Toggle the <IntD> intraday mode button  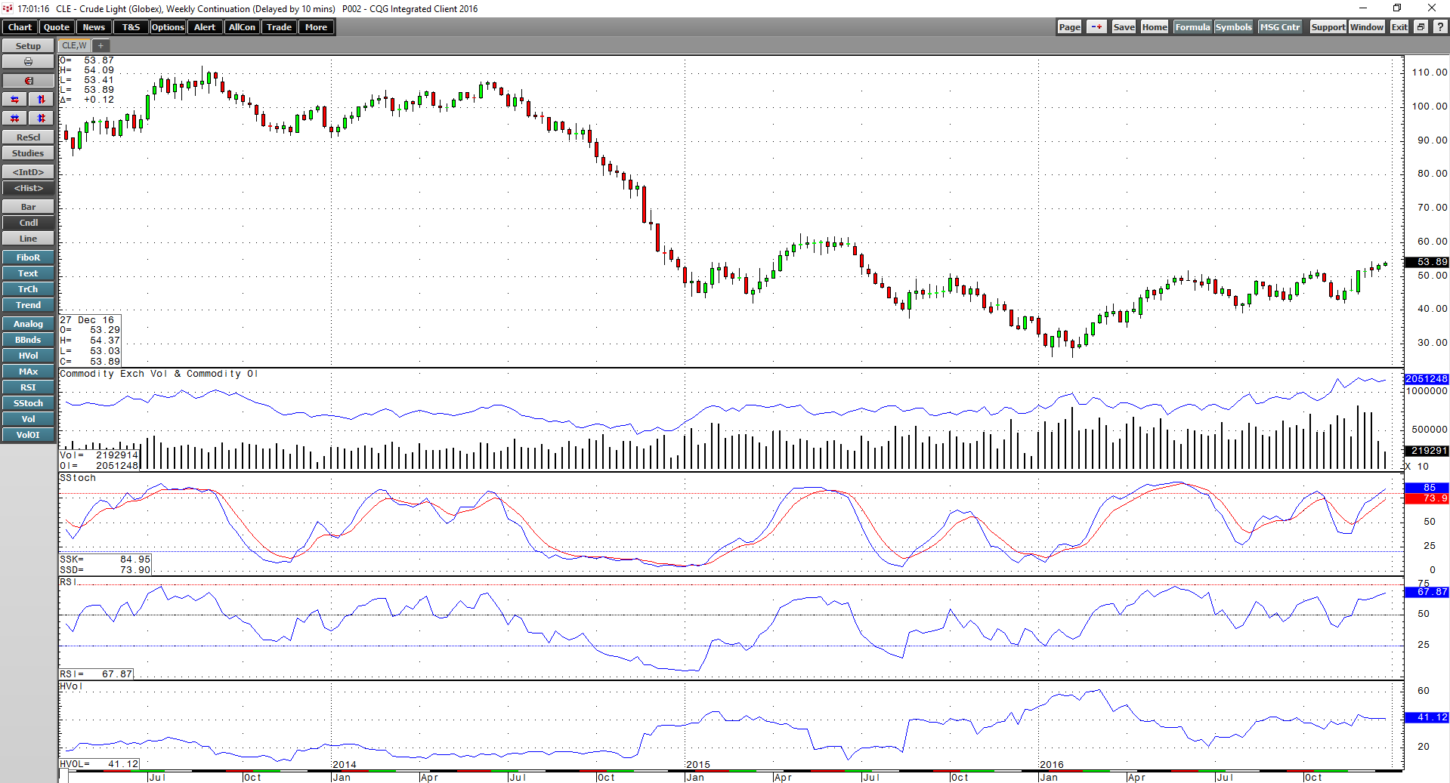click(x=28, y=172)
